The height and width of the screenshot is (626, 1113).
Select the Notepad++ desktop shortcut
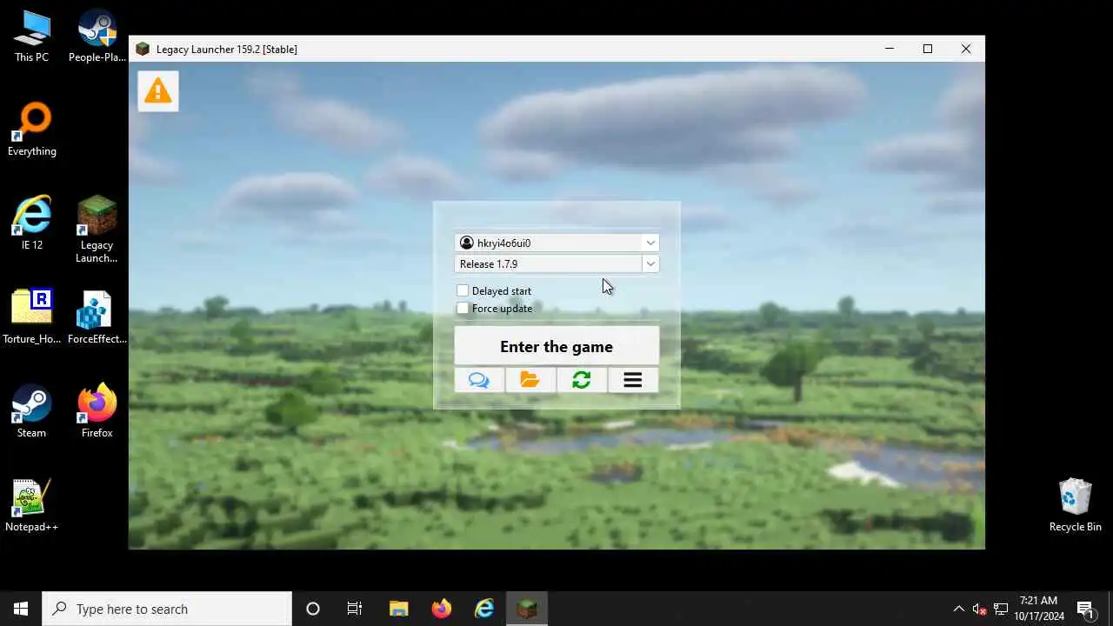click(x=32, y=506)
